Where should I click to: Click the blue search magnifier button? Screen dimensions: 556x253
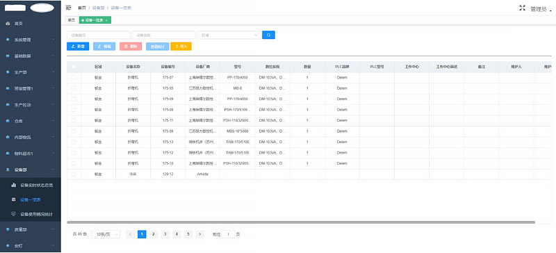click(x=268, y=35)
